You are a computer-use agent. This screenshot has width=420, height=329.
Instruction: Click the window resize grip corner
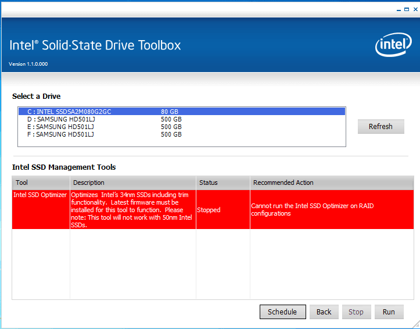click(416, 325)
